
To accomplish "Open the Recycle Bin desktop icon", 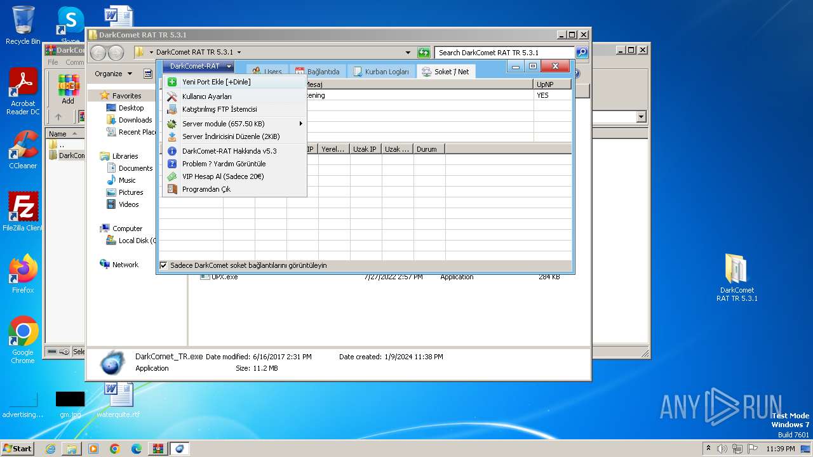I will (x=23, y=25).
